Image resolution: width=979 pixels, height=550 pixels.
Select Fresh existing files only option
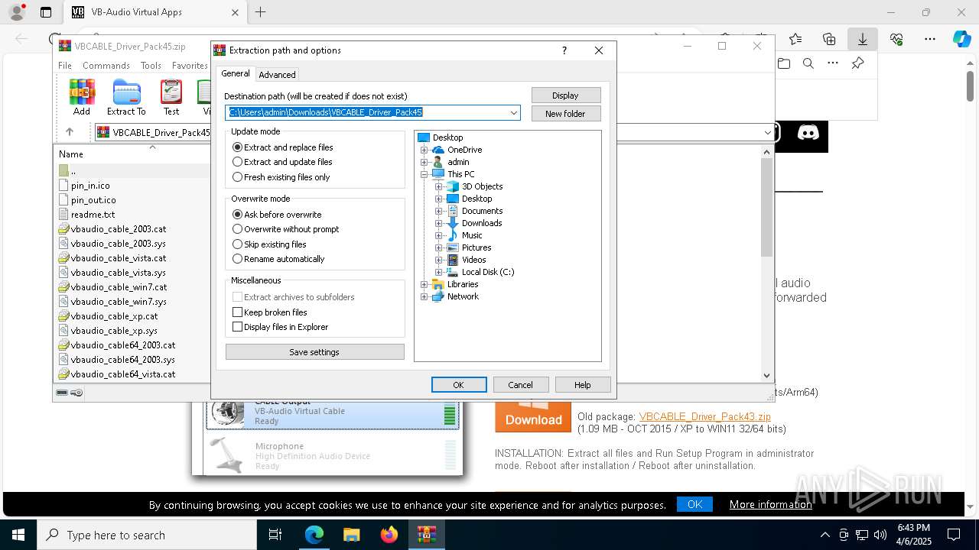pyautogui.click(x=281, y=177)
